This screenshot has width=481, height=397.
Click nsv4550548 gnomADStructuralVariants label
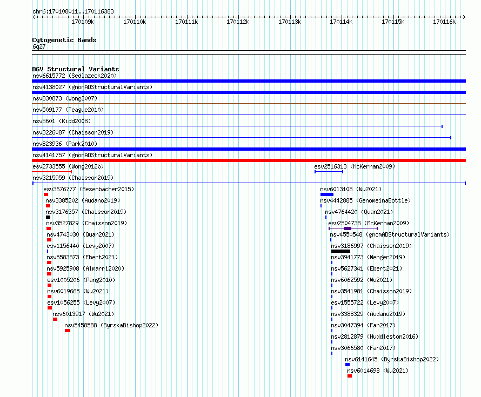point(390,234)
